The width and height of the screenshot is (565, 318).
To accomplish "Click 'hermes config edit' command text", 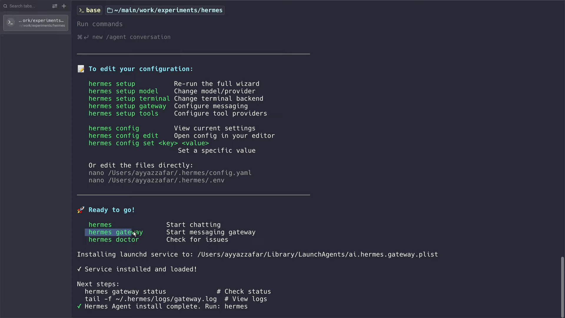I will [123, 136].
